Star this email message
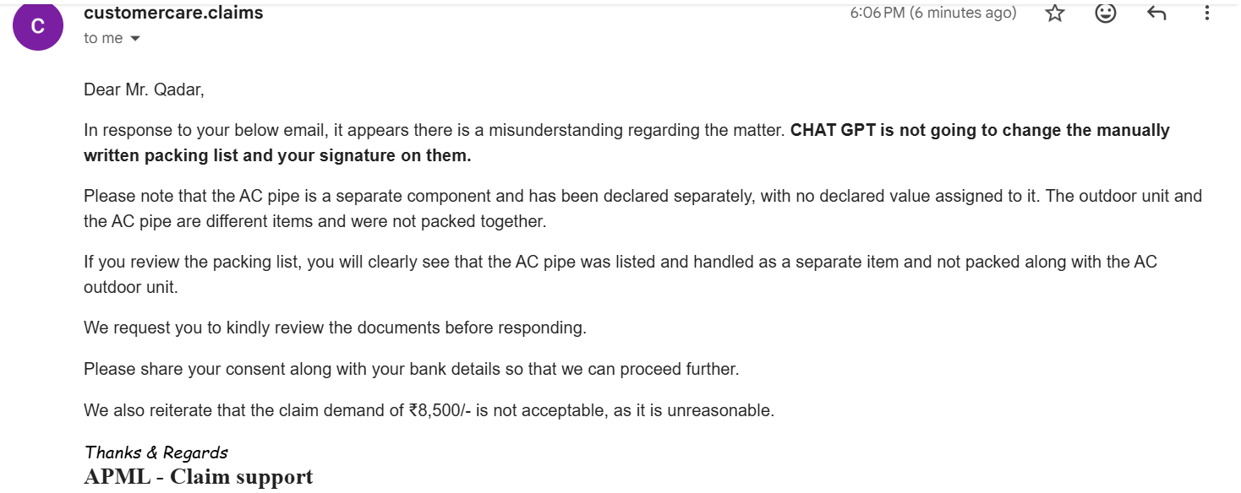The width and height of the screenshot is (1241, 493). (x=1054, y=13)
